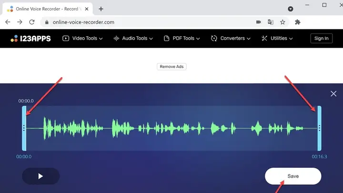Play the recorded audio

(x=40, y=176)
